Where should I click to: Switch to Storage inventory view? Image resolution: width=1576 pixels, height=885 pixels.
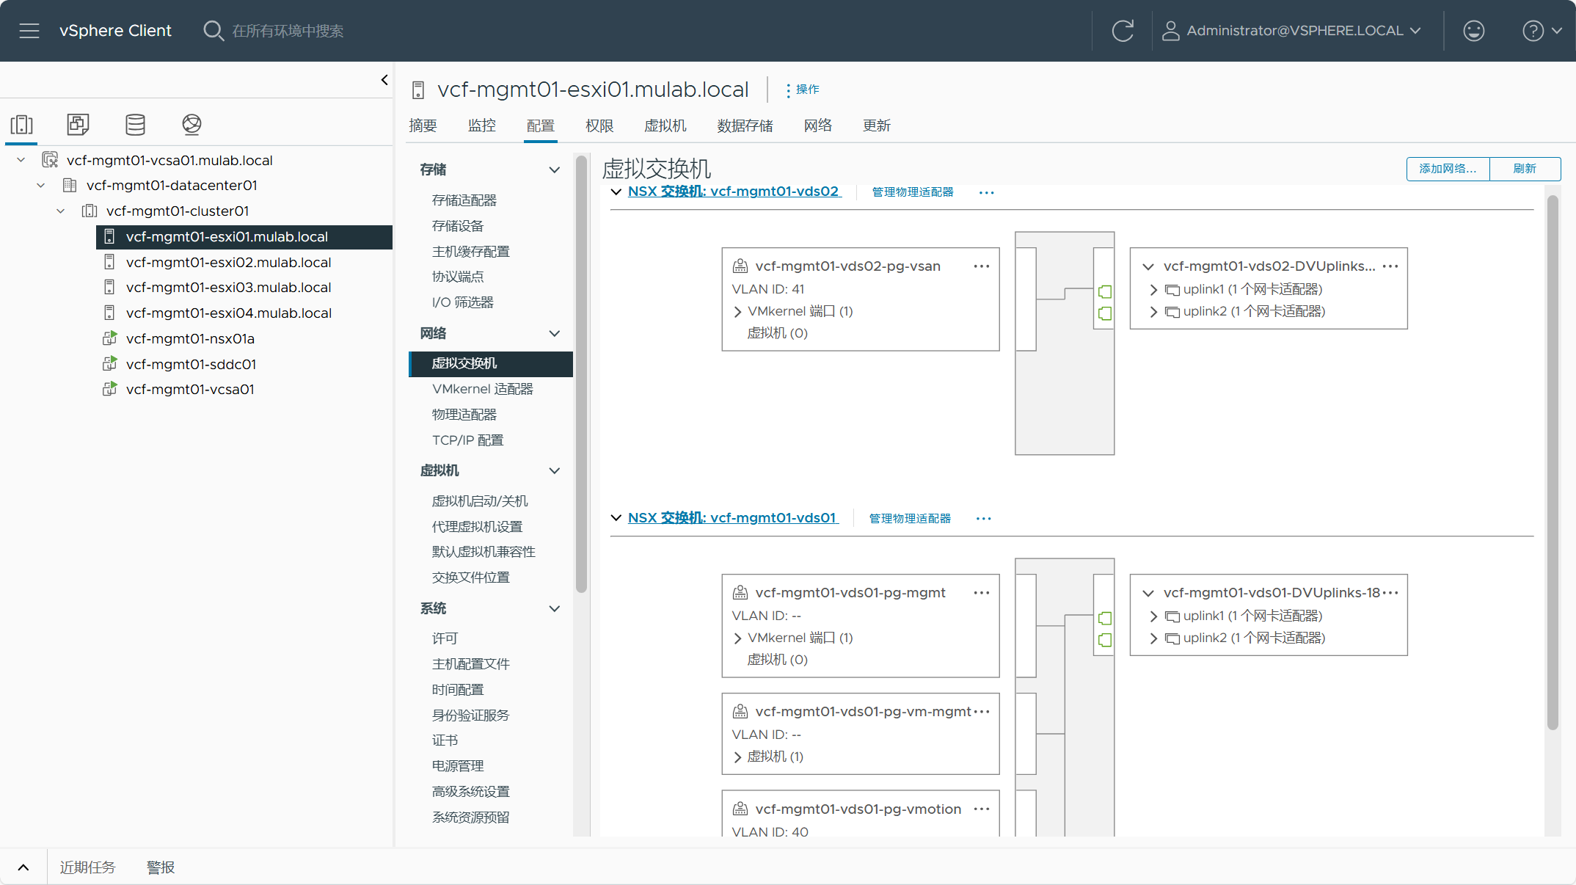pos(135,124)
